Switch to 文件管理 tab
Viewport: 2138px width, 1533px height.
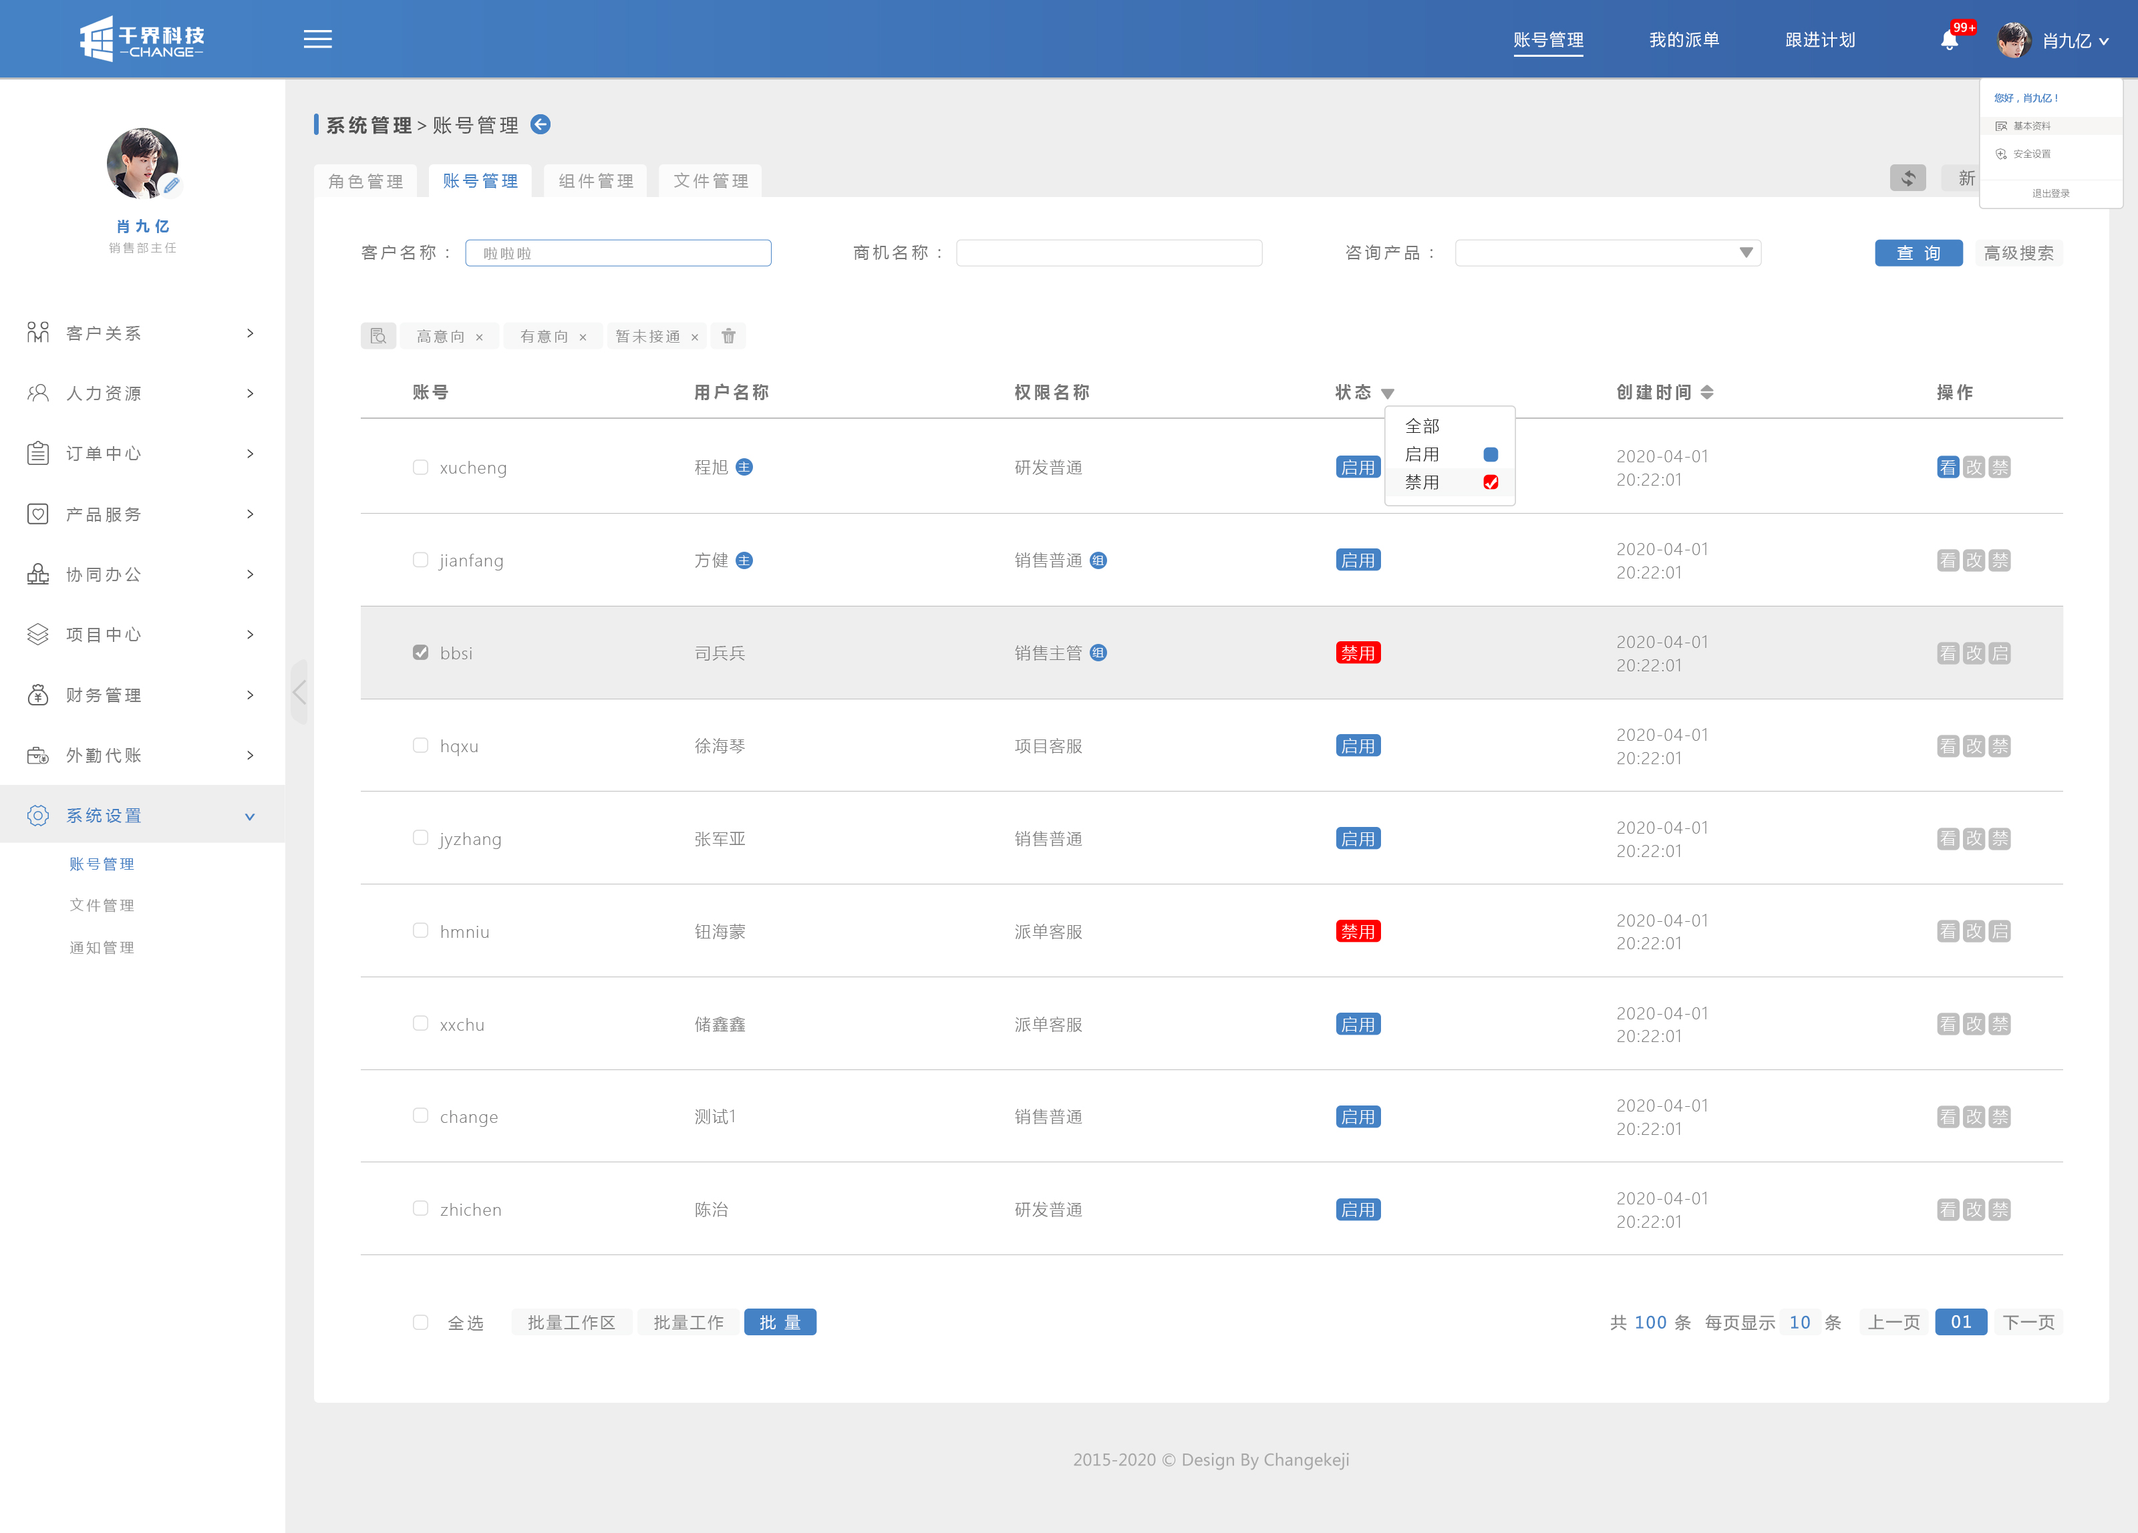click(x=711, y=181)
